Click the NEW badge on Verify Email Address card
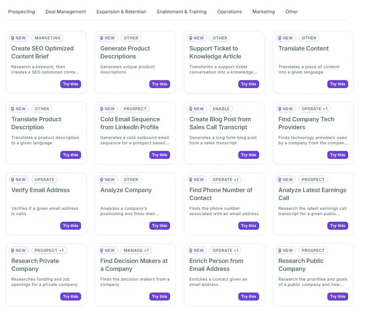This screenshot has height=316, width=369. pyautogui.click(x=19, y=180)
